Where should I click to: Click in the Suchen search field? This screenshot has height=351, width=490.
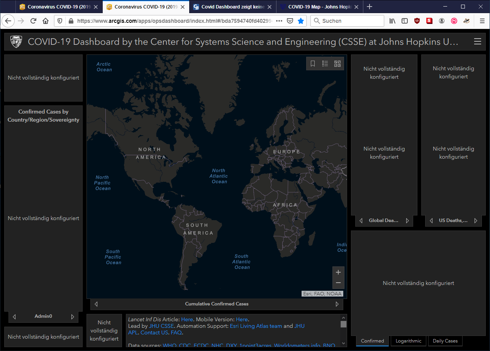point(348,21)
